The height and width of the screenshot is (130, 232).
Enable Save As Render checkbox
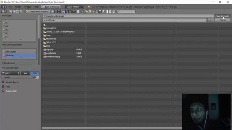[3, 82]
